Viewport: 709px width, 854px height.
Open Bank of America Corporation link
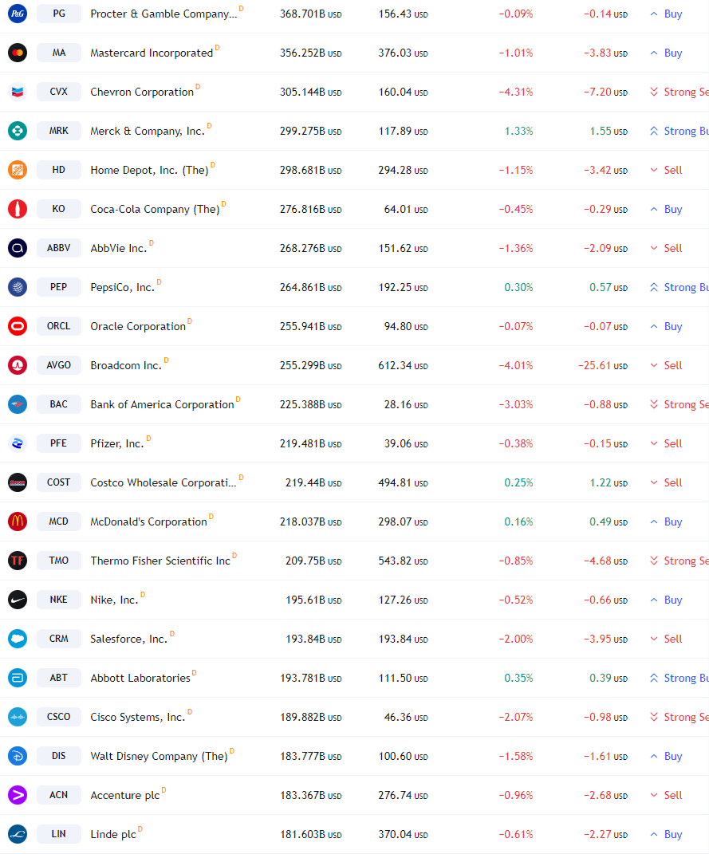pyautogui.click(x=162, y=404)
